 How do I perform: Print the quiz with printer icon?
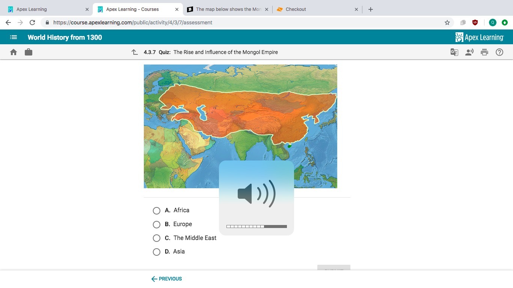pyautogui.click(x=484, y=52)
